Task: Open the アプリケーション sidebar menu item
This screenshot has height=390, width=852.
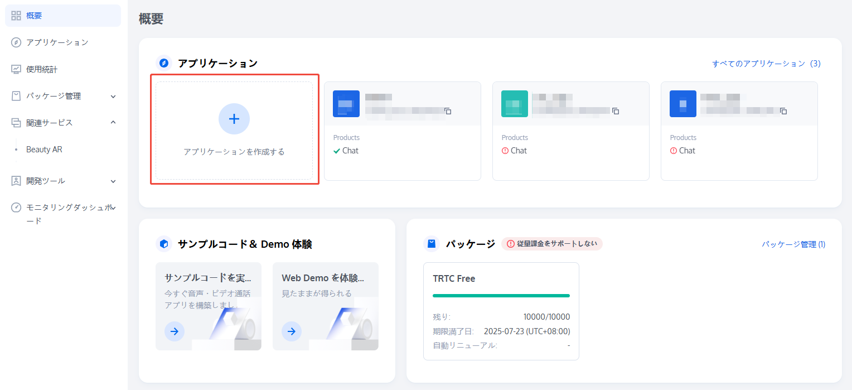Action: [57, 42]
